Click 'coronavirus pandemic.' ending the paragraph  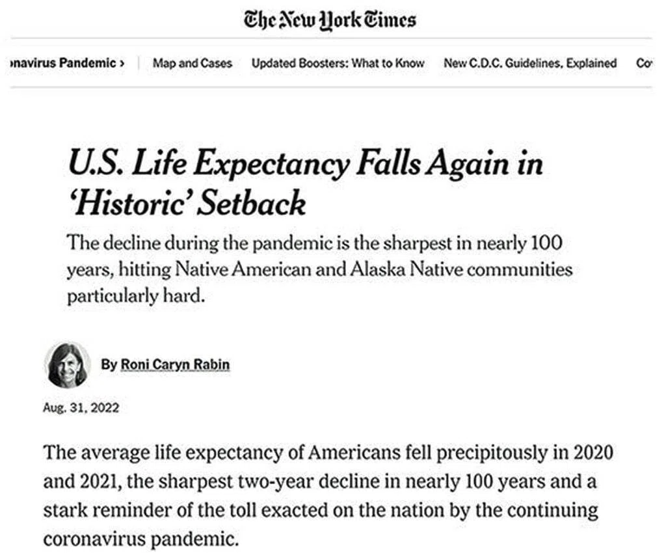point(141,539)
